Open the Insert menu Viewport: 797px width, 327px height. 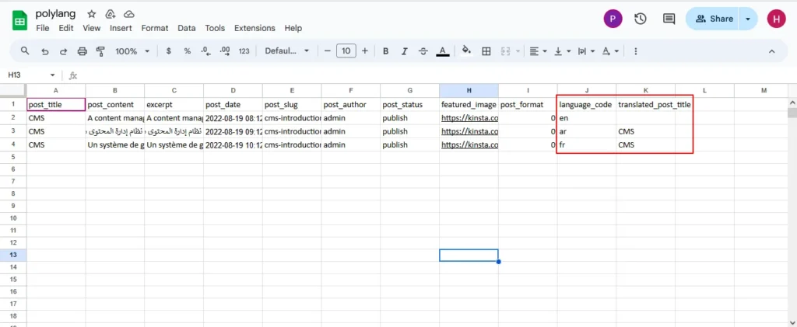[x=121, y=29]
